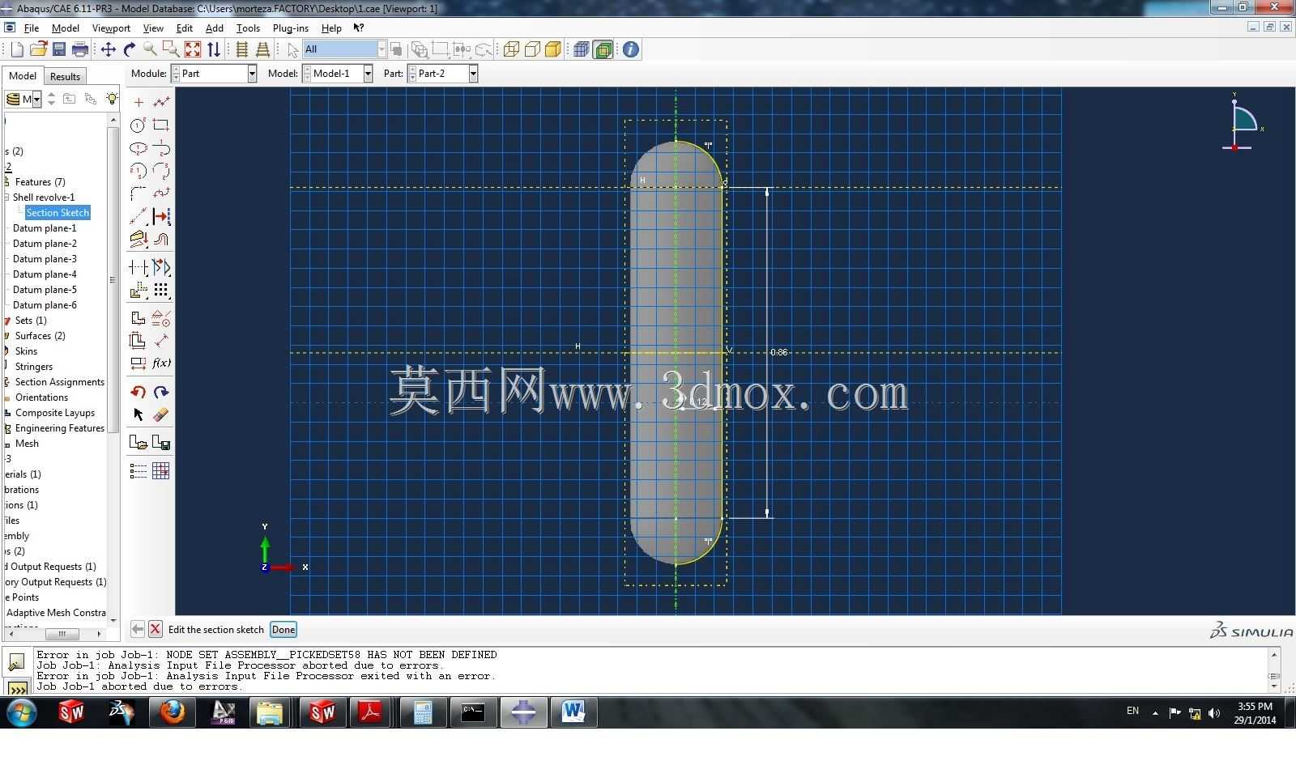Select the Create Fillet tool
The width and height of the screenshot is (1296, 782).
click(x=139, y=193)
